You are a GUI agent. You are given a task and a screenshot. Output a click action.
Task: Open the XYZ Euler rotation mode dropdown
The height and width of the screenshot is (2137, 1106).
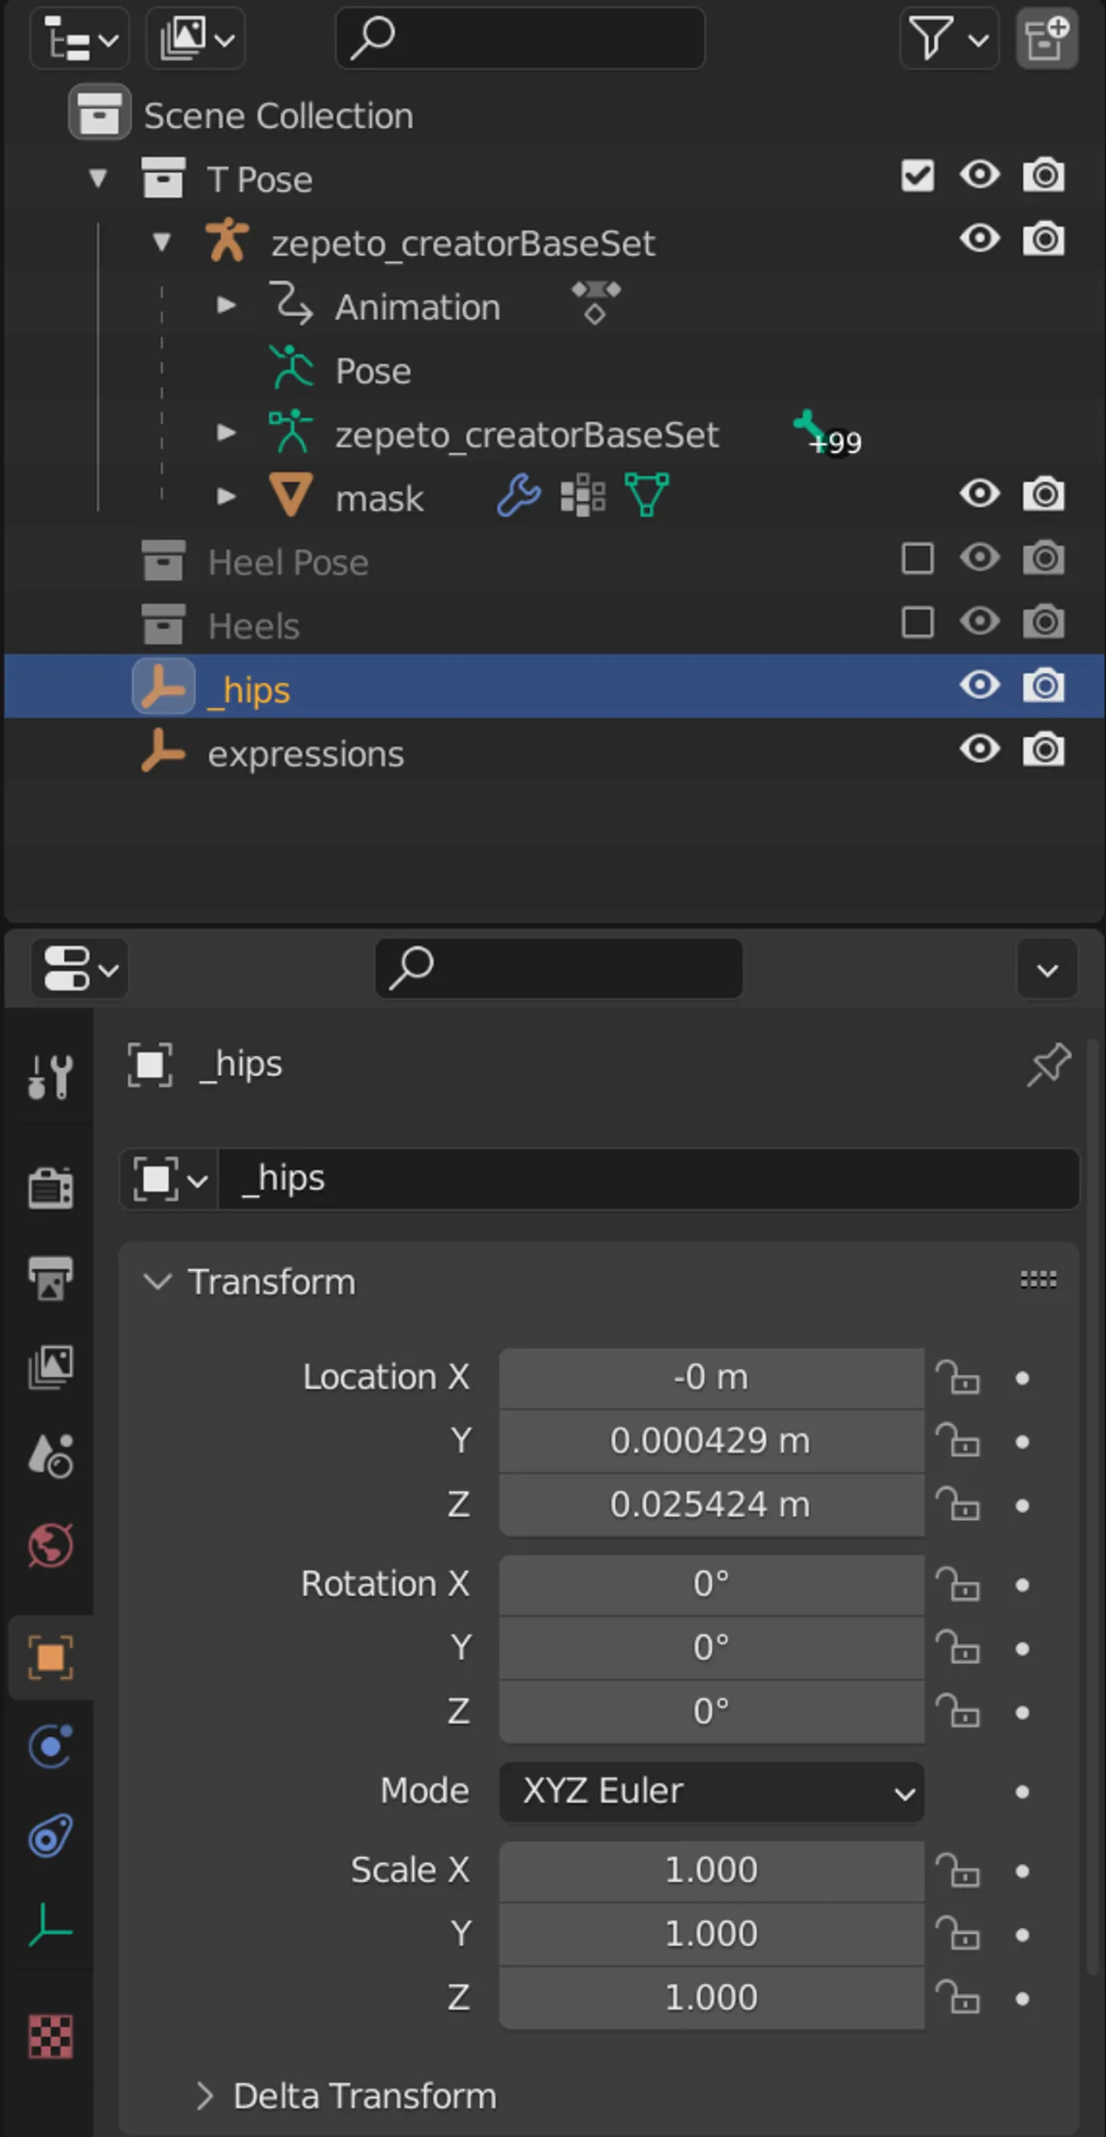[711, 1791]
